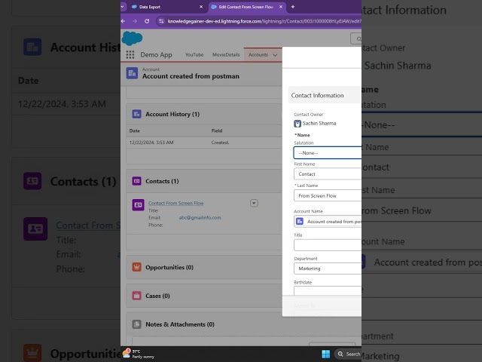The height and width of the screenshot is (362, 482).
Task: Open the Contact From Screen Flow link
Action: coord(175,203)
